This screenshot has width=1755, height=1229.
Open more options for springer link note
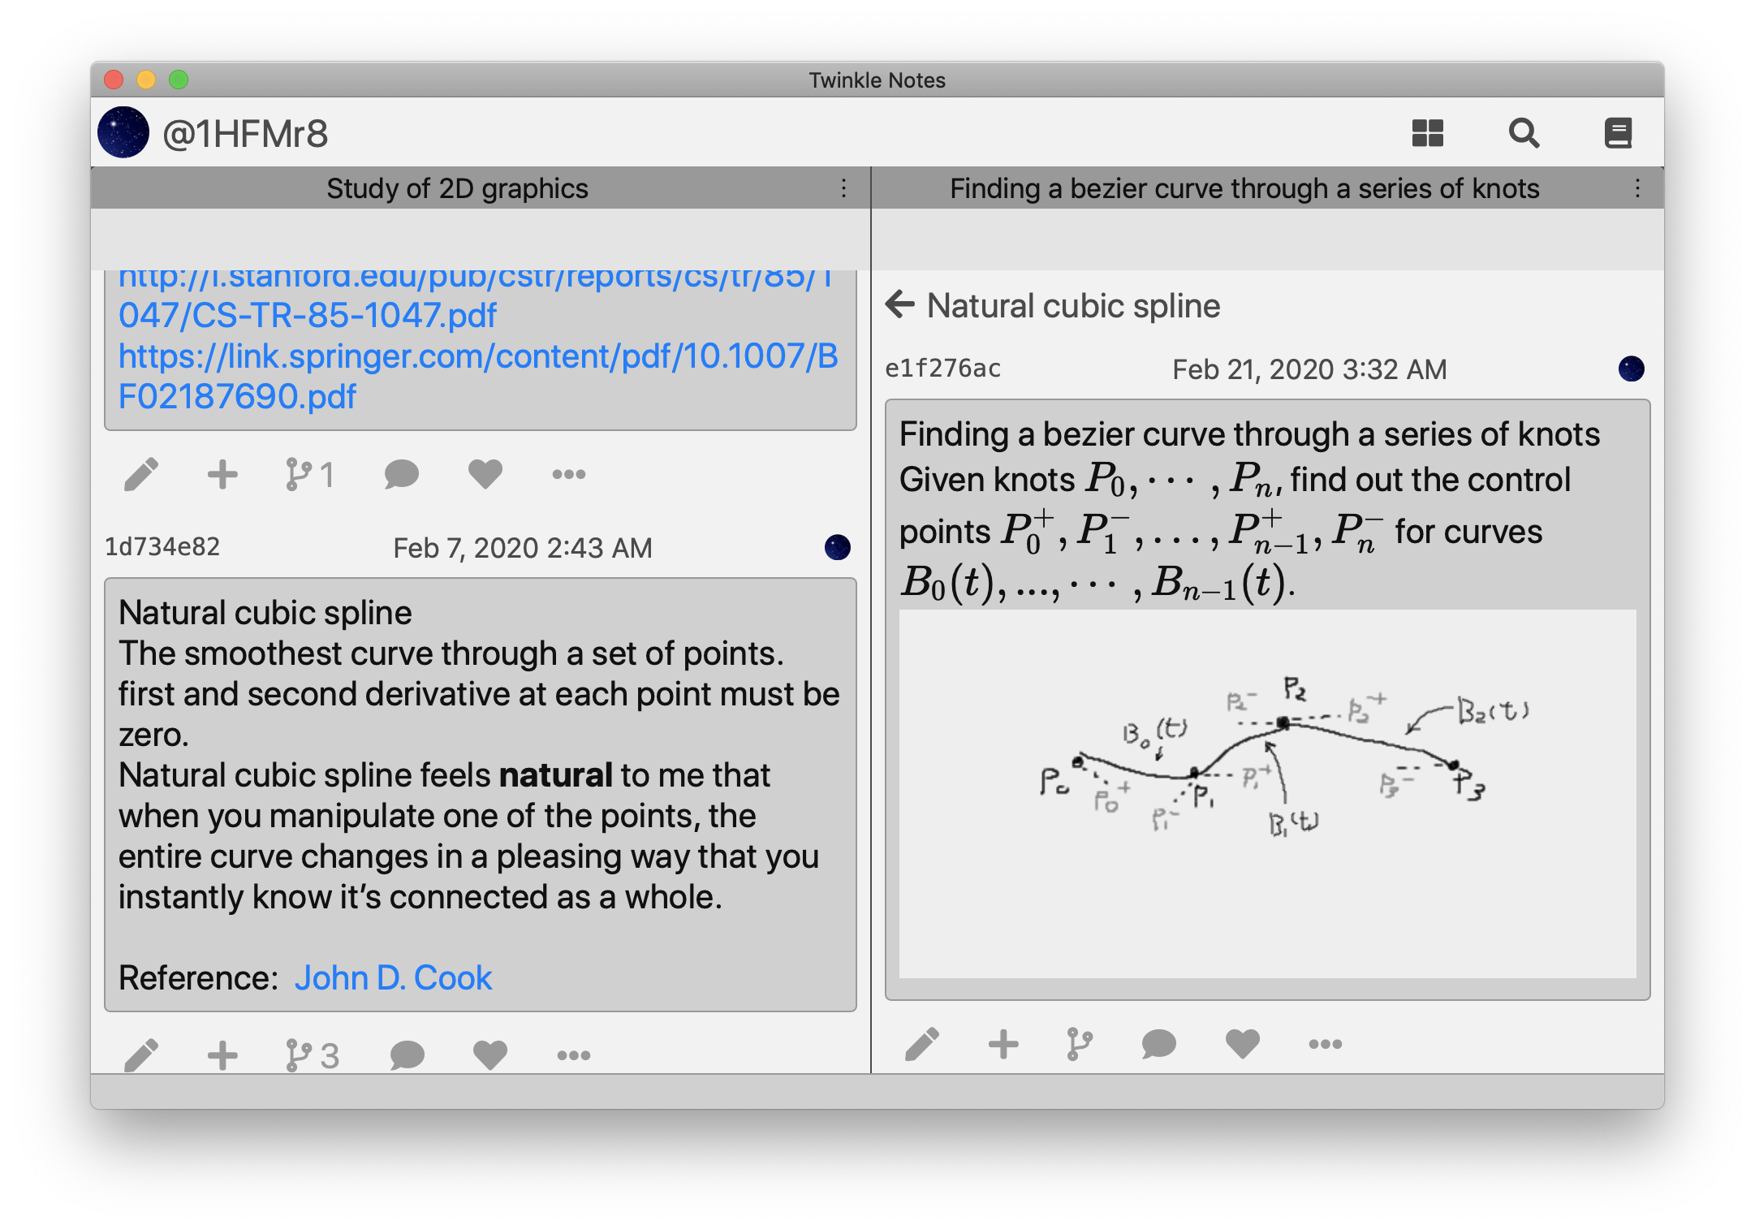pyautogui.click(x=568, y=475)
